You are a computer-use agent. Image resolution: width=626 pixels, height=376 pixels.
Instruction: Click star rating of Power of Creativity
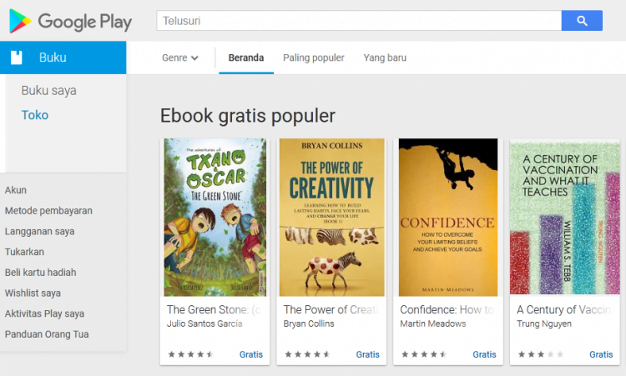(307, 354)
